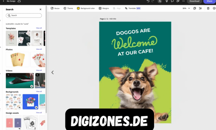
Task: Close the Search panel
Action: (40, 9)
